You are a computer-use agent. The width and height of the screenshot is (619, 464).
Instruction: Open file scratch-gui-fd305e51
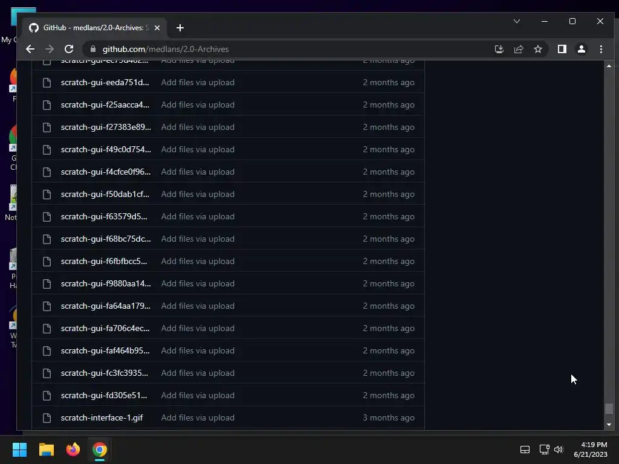[x=104, y=395]
